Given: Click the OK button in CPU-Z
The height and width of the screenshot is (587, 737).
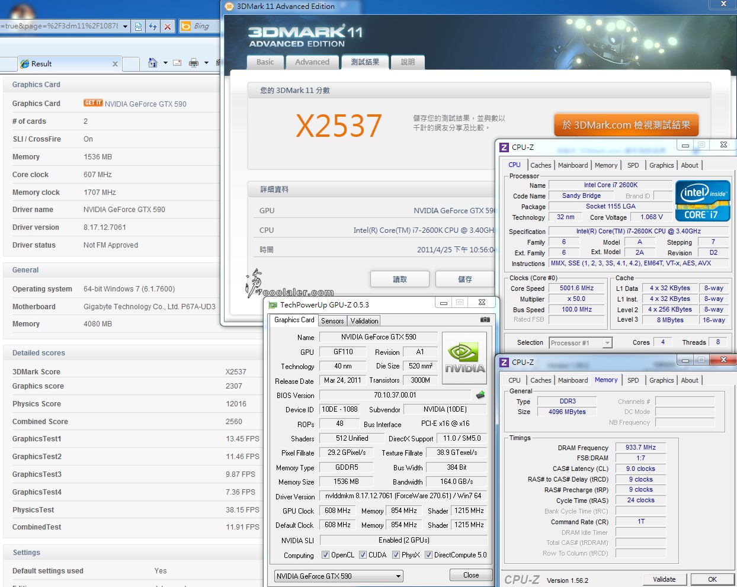Looking at the screenshot, I should point(712,579).
